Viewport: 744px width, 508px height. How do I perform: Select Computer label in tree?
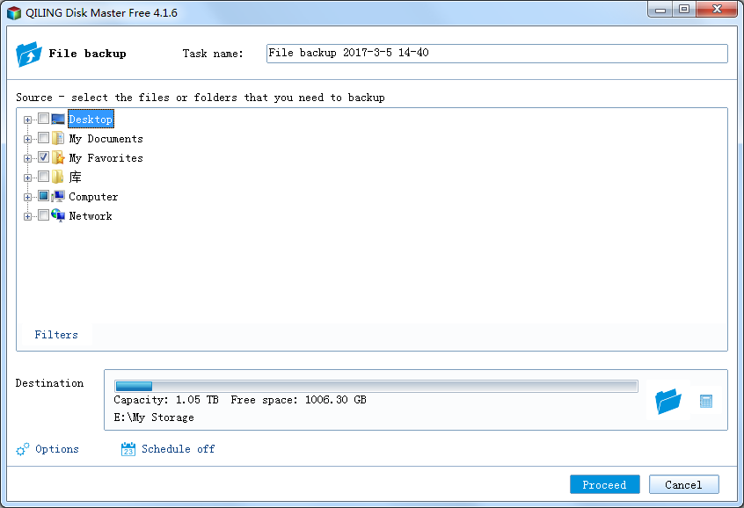click(x=93, y=197)
